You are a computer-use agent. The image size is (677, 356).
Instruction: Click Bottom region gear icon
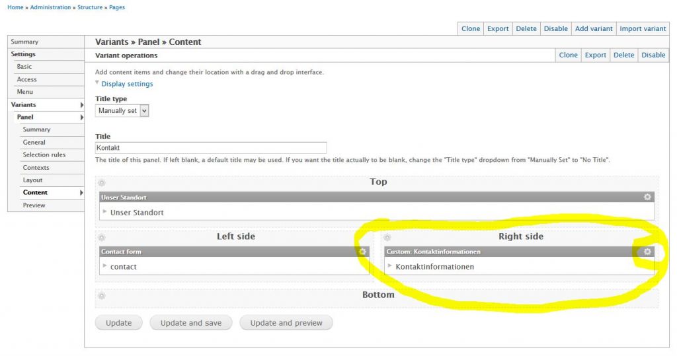[102, 296]
